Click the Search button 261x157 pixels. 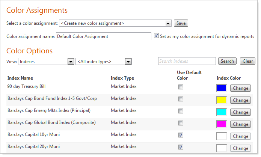click(227, 61)
